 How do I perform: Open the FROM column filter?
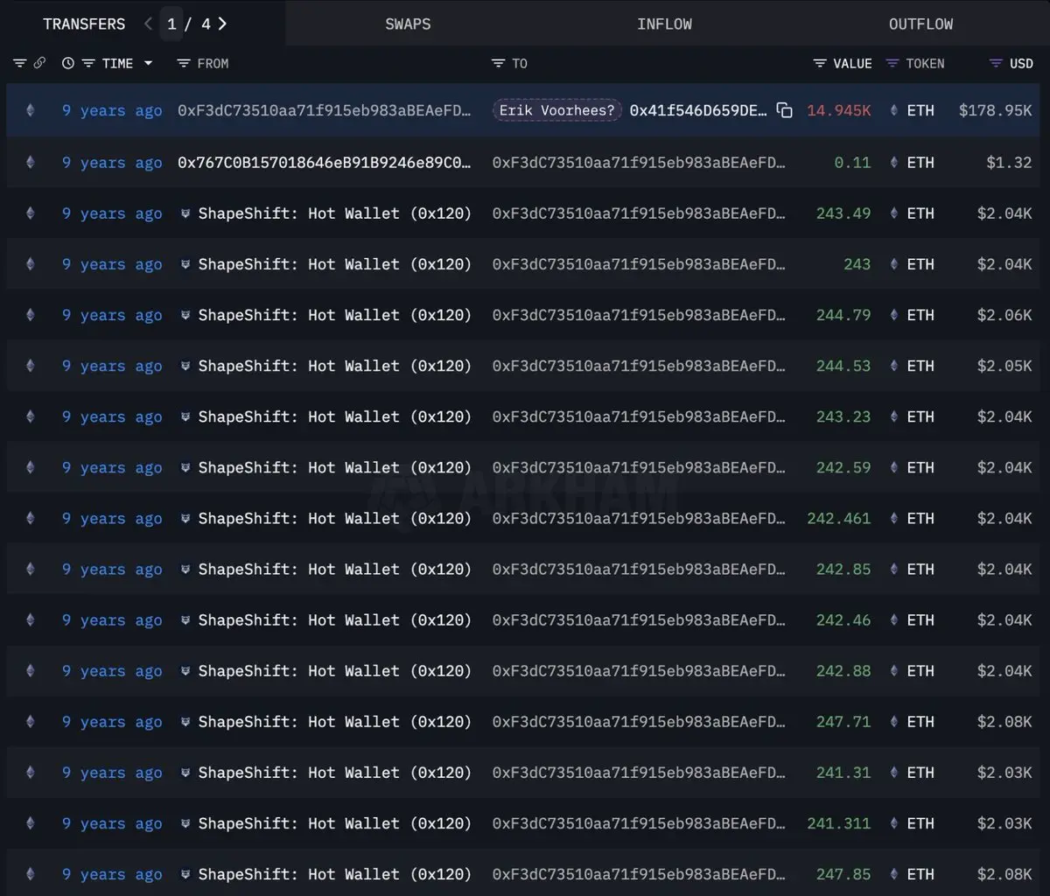[x=183, y=63]
